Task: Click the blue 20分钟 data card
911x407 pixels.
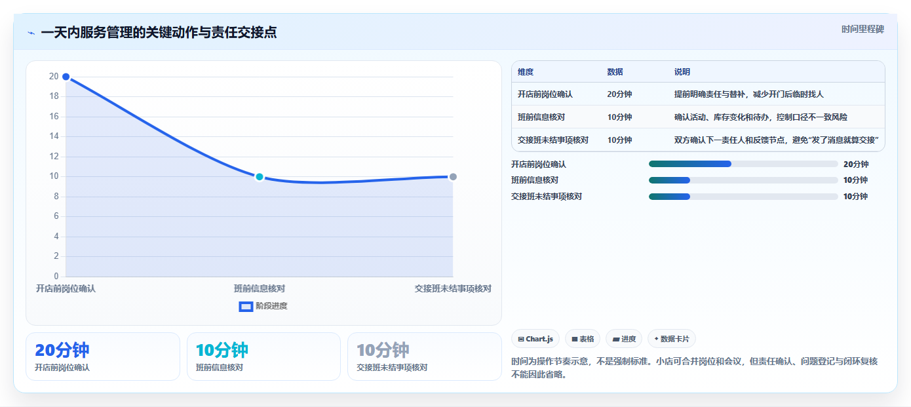Action: point(103,357)
